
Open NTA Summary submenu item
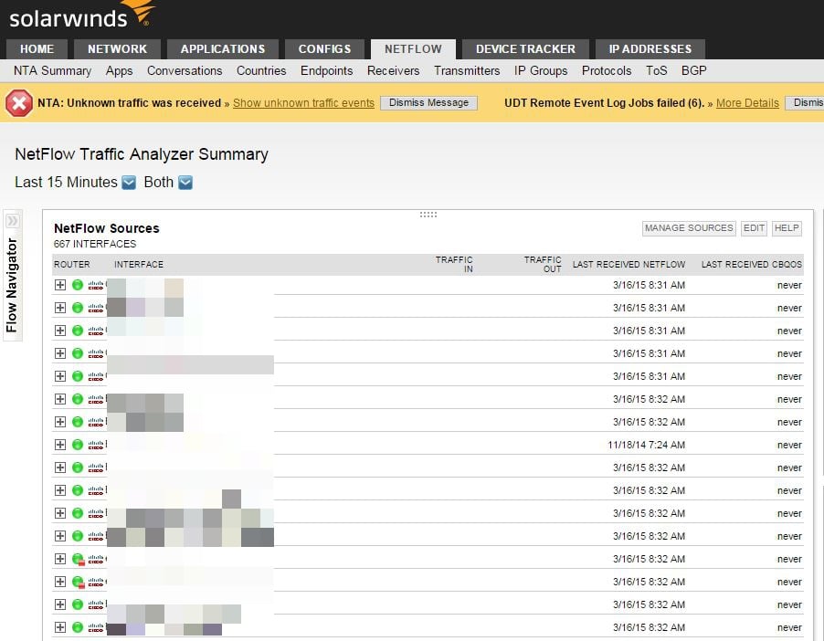click(x=53, y=71)
